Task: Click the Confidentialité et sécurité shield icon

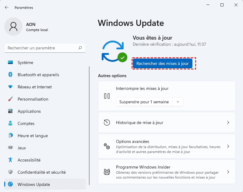Action: click(10, 172)
